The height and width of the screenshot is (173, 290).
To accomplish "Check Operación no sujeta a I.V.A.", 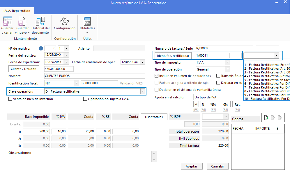I will [85, 99].
